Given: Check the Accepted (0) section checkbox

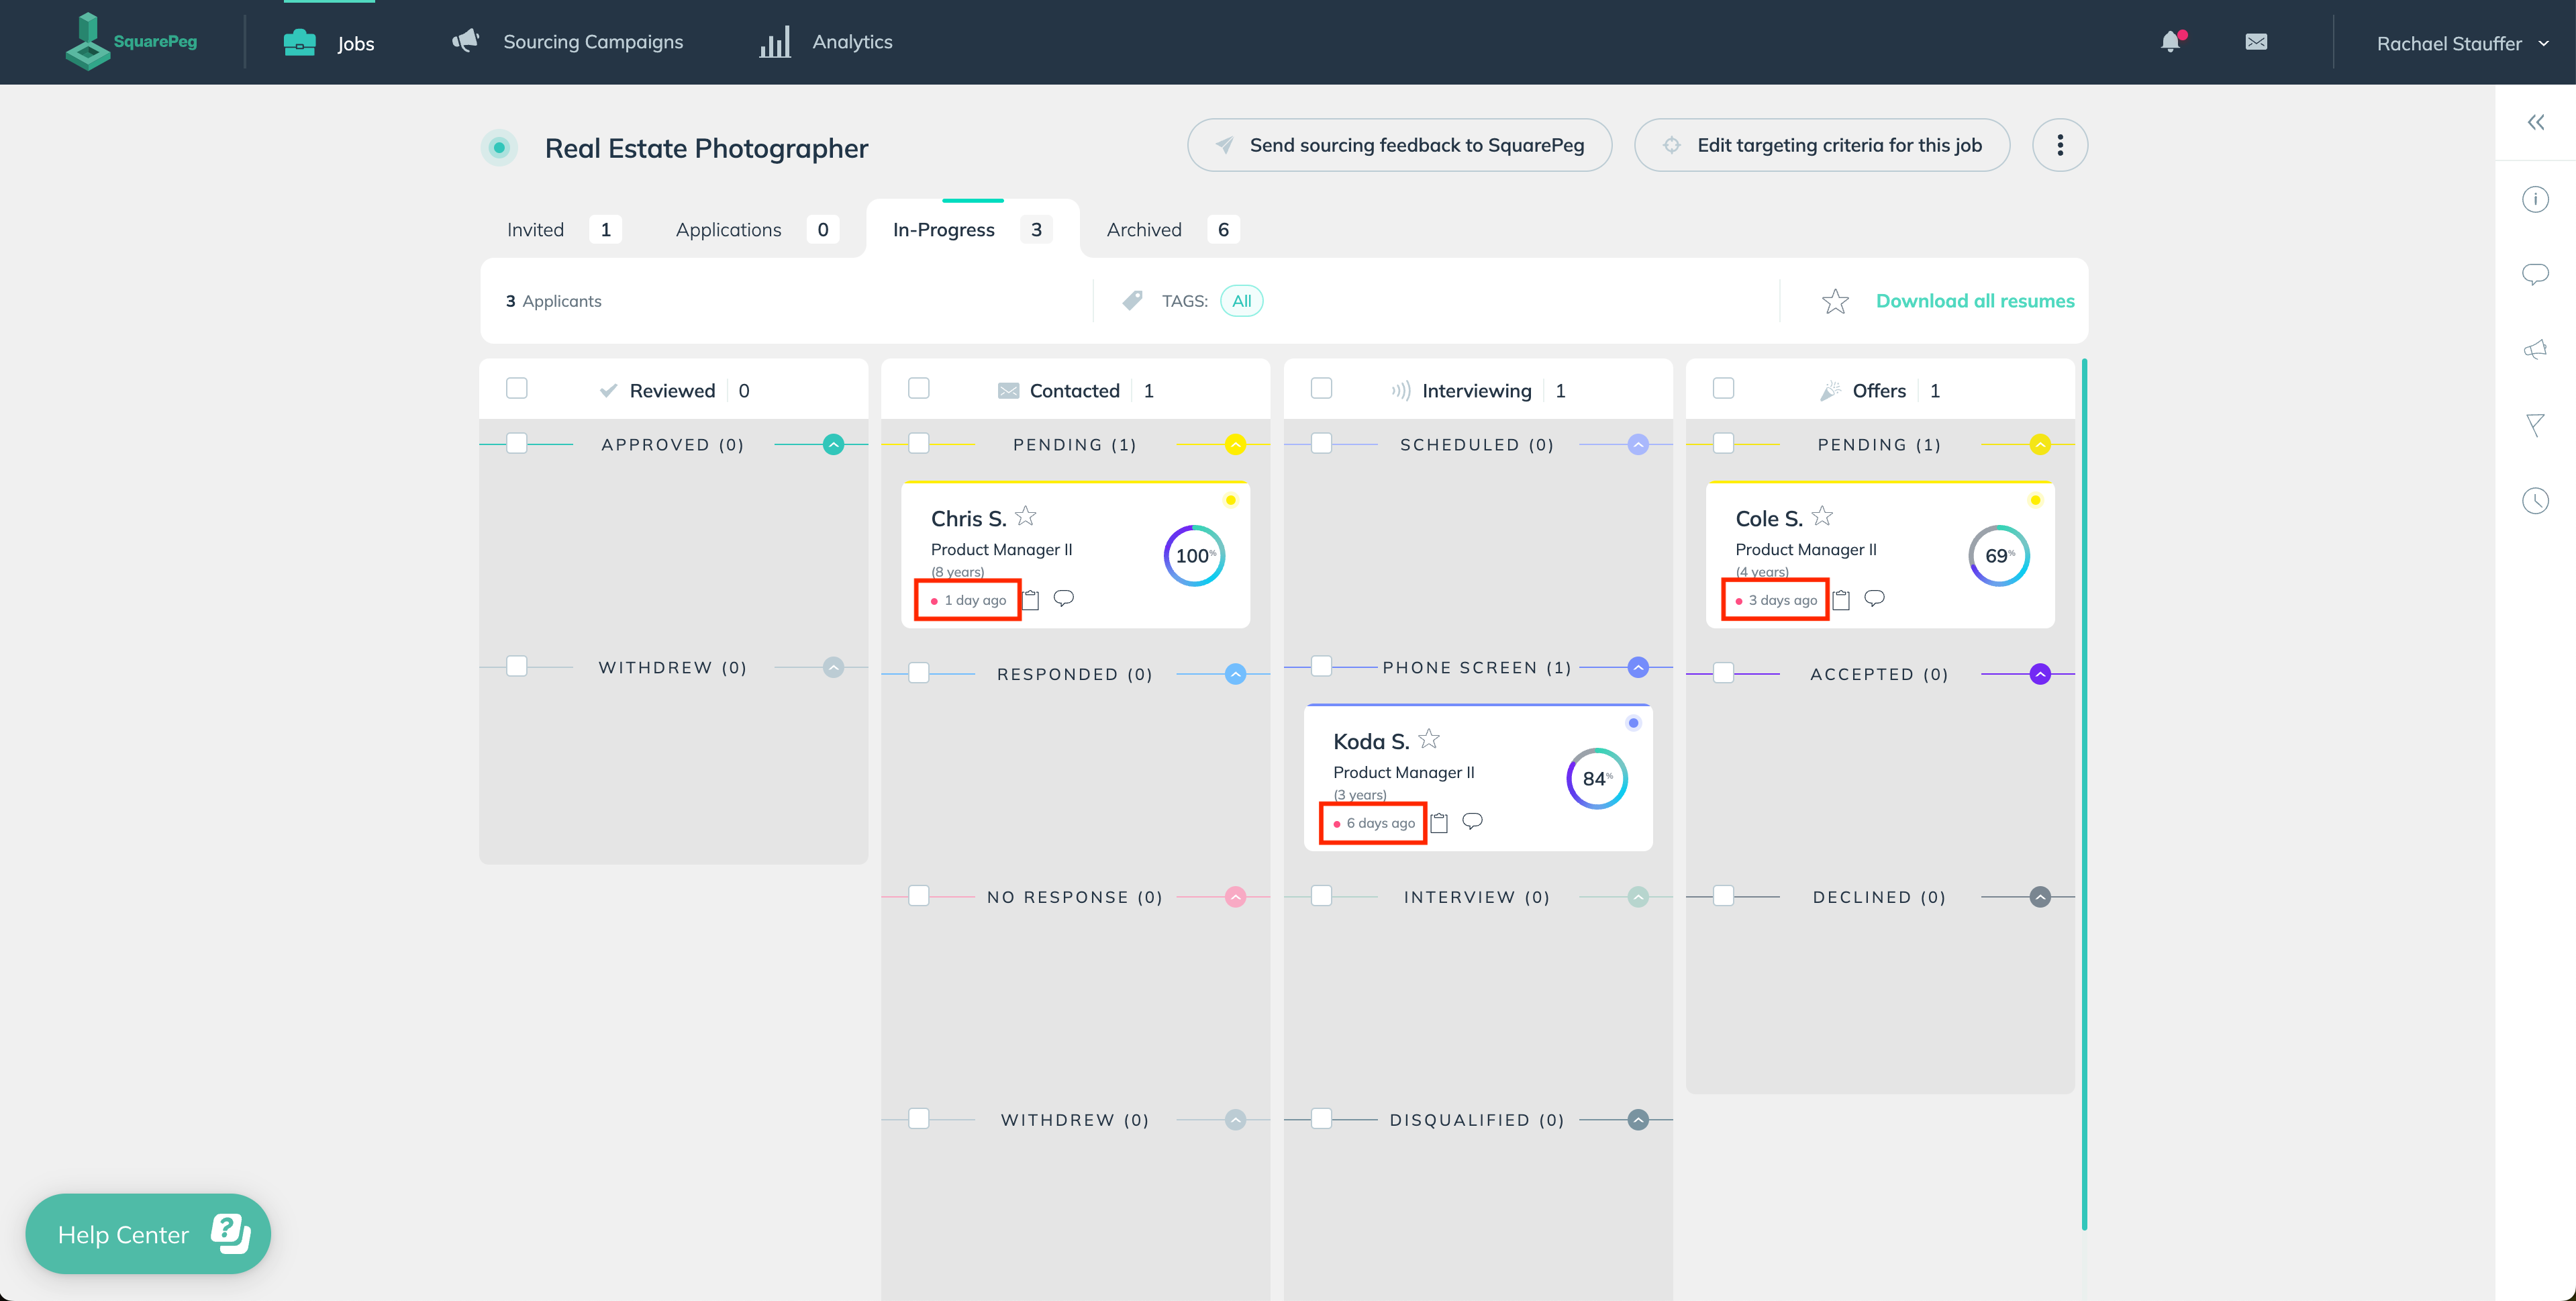Looking at the screenshot, I should click(1723, 673).
